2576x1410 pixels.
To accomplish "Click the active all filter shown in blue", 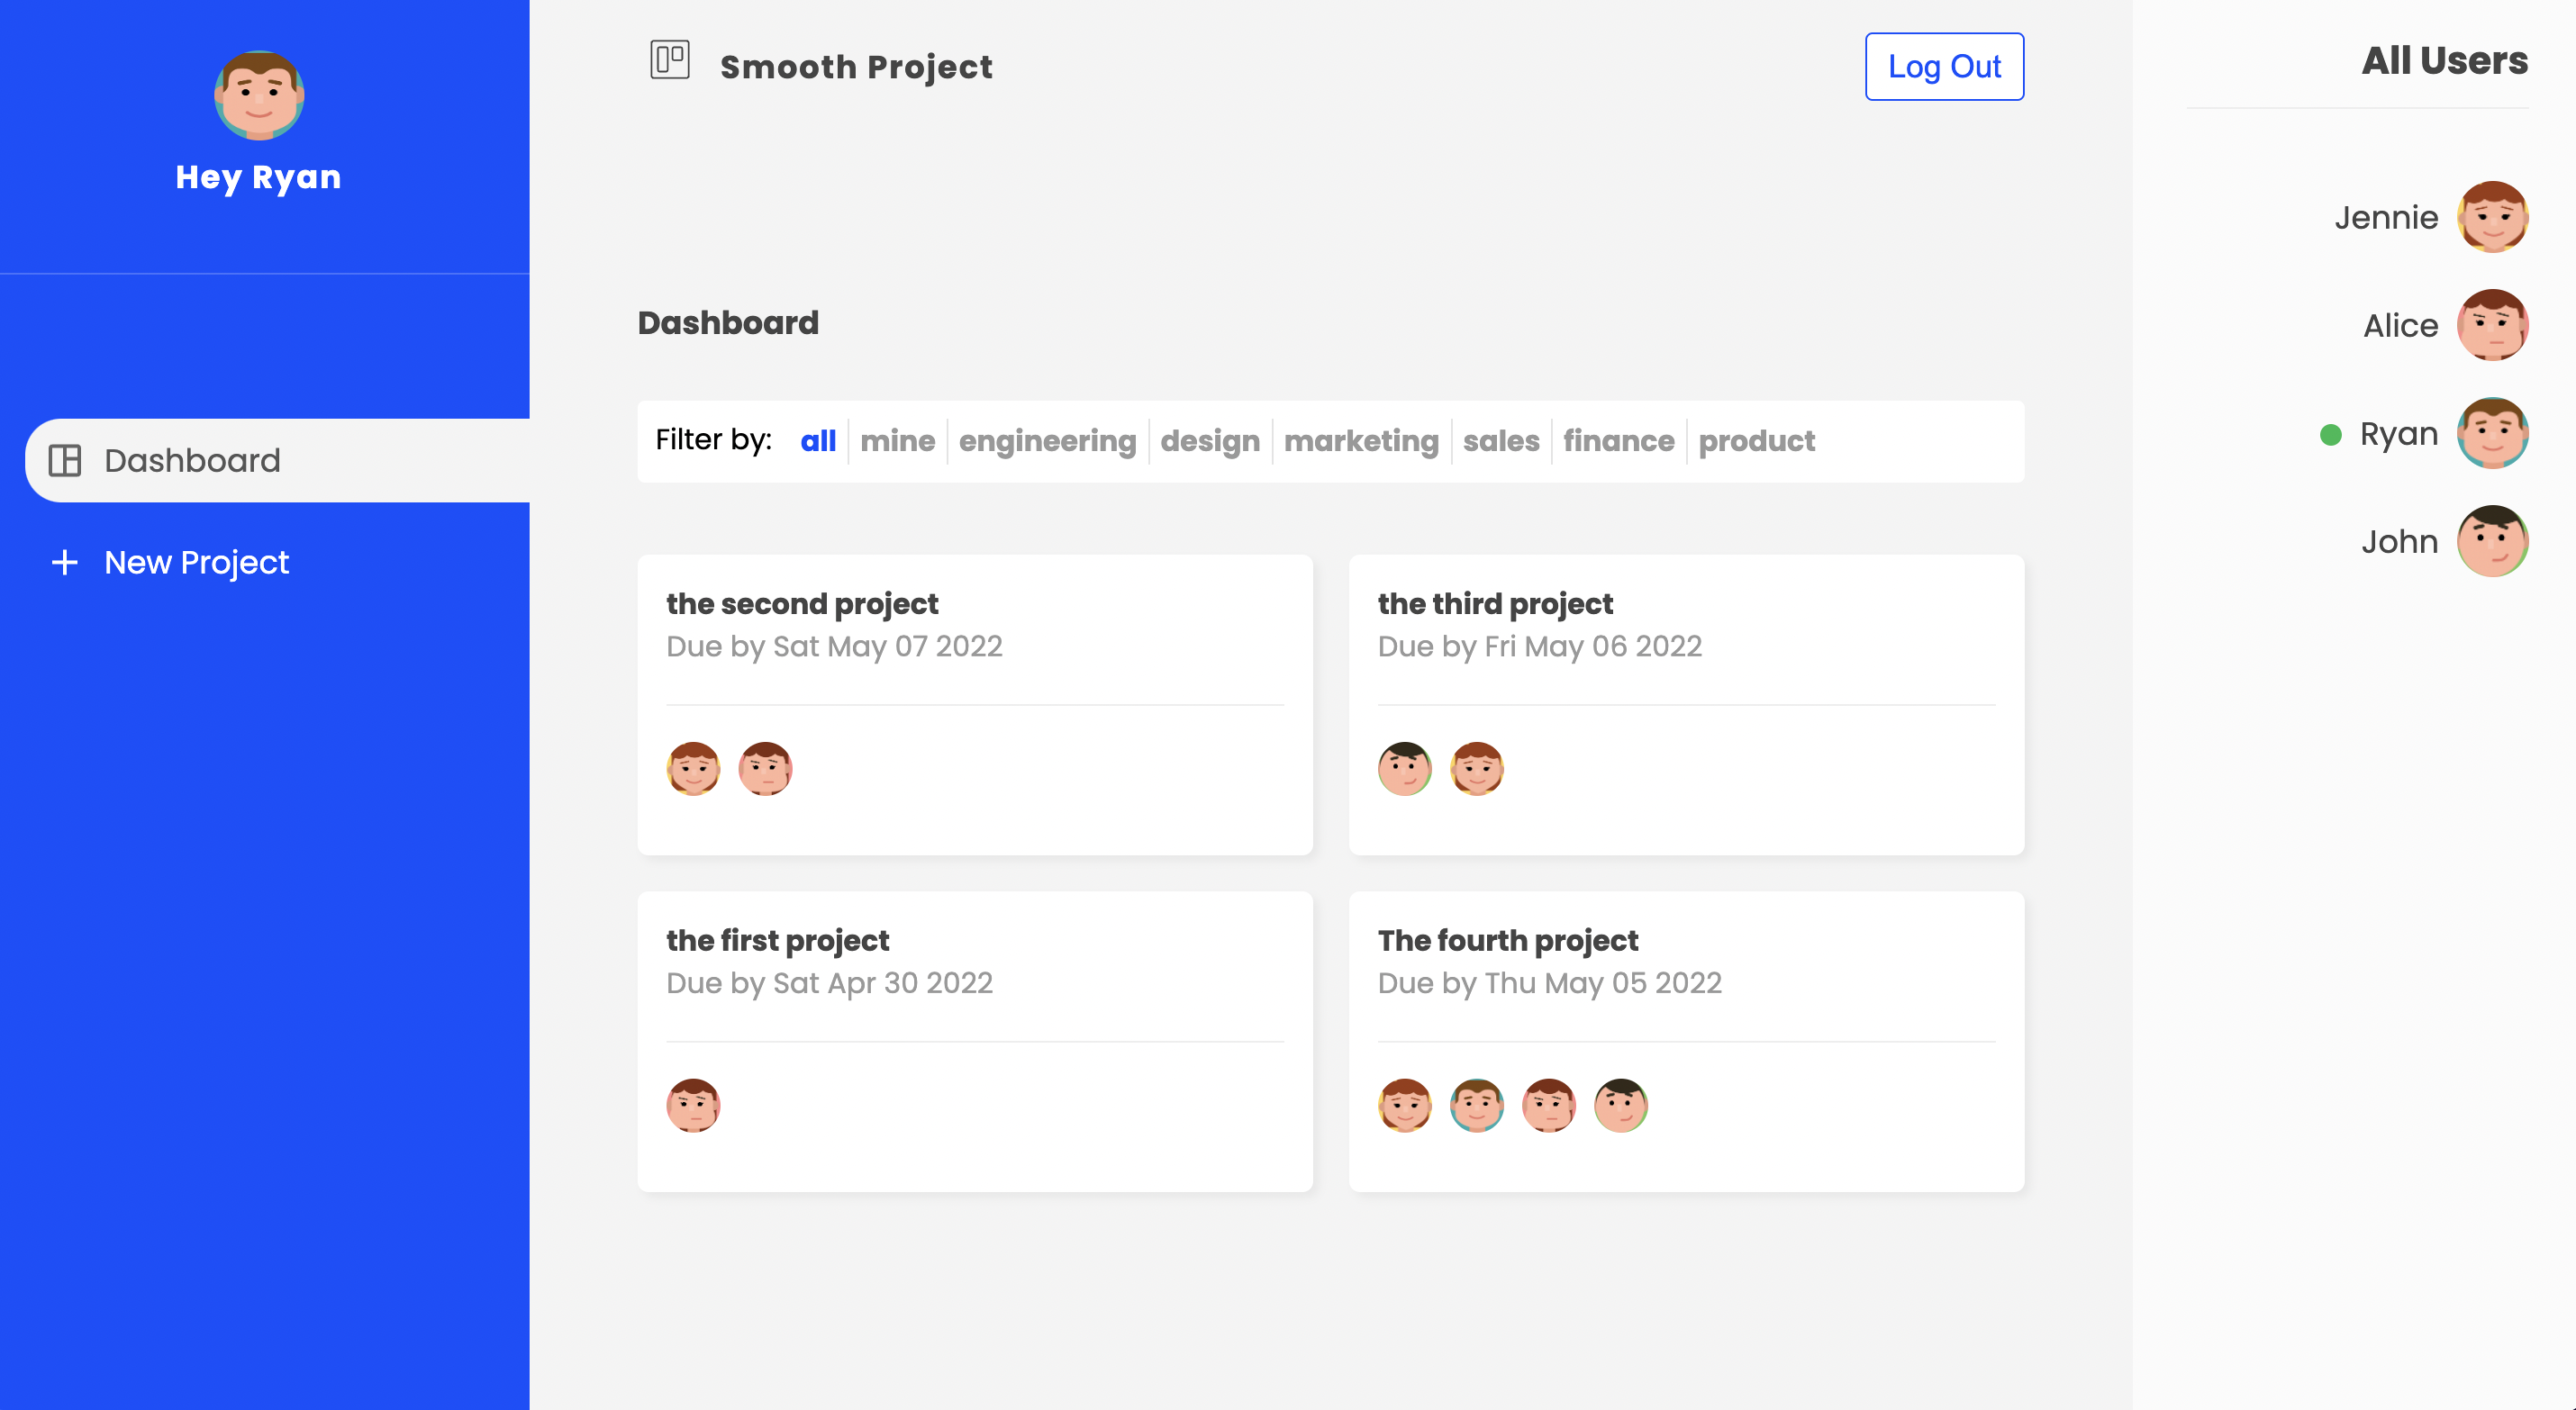I will click(818, 441).
